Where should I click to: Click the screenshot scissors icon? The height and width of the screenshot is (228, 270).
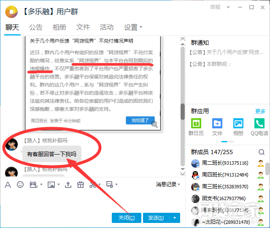tap(93, 185)
